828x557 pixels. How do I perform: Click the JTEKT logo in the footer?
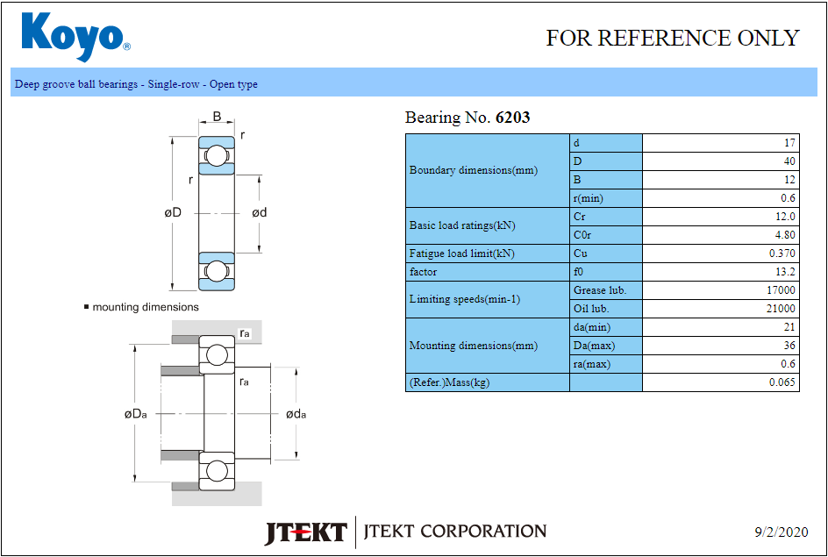305,532
